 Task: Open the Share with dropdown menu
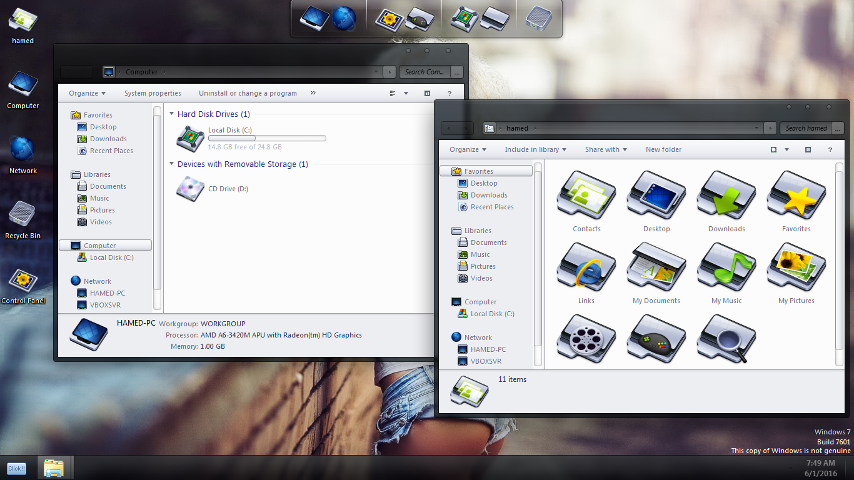605,150
